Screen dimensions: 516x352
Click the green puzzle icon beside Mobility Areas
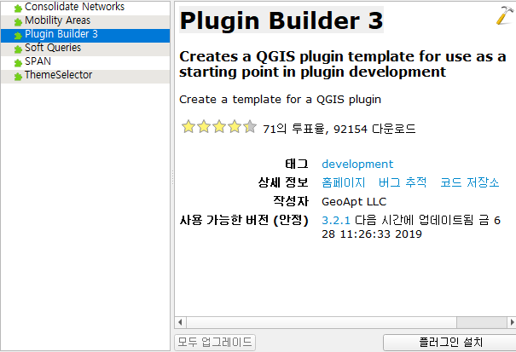pyautogui.click(x=18, y=22)
